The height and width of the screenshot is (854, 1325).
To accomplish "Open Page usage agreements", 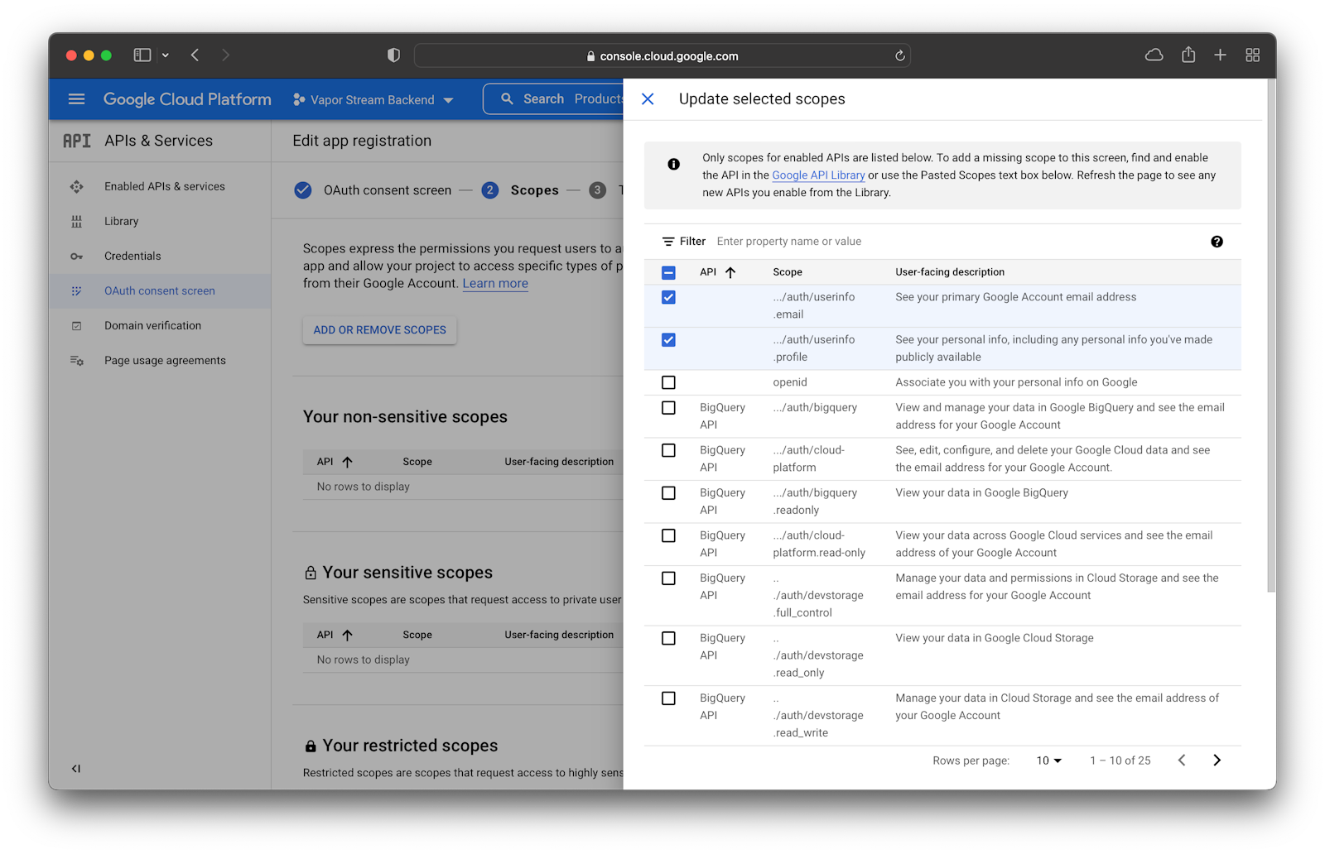I will pos(164,360).
